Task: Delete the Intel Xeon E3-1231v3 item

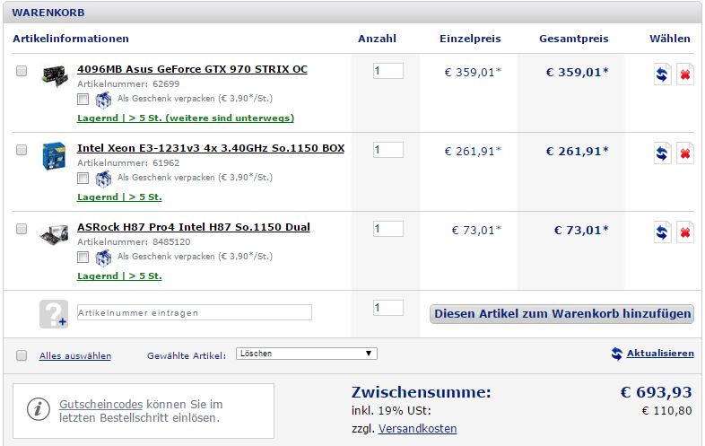Action: (x=684, y=153)
